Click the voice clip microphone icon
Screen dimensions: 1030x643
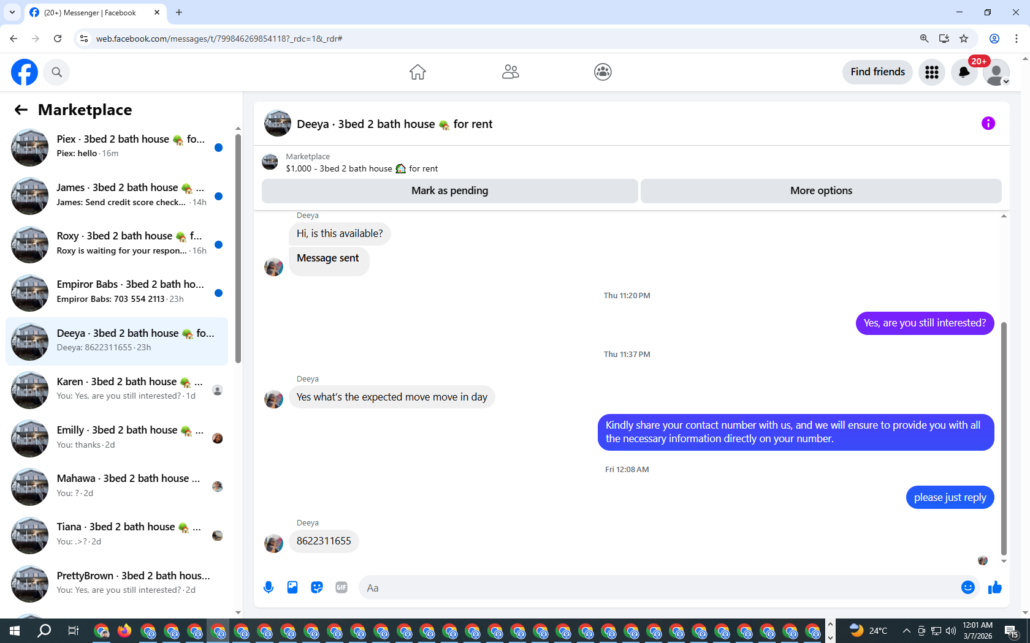pos(268,588)
